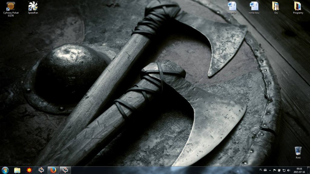Switch to the Firefox taskbar window
Screen dimensions: 310x174
53,170
